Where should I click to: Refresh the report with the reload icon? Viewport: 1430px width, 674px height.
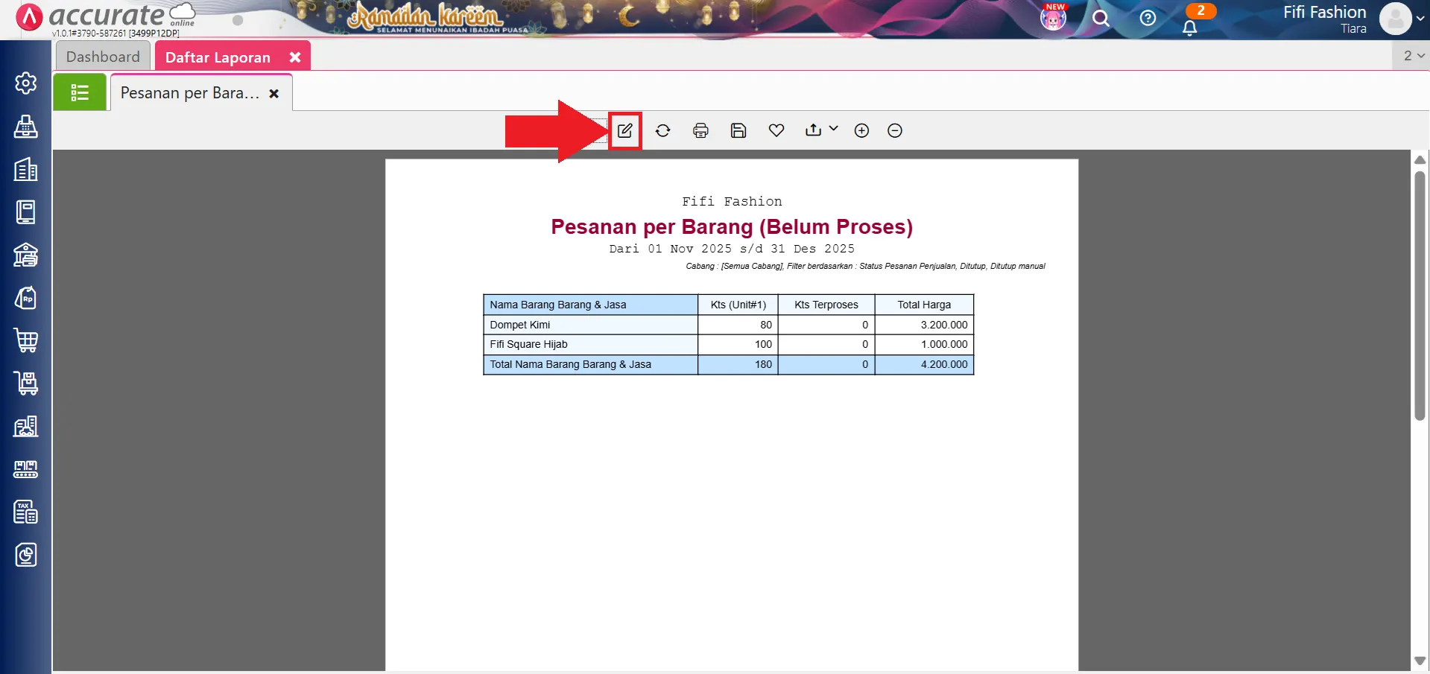point(662,131)
